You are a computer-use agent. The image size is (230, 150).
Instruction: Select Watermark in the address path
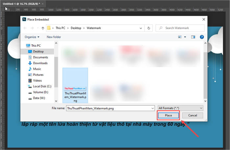[x=94, y=28]
